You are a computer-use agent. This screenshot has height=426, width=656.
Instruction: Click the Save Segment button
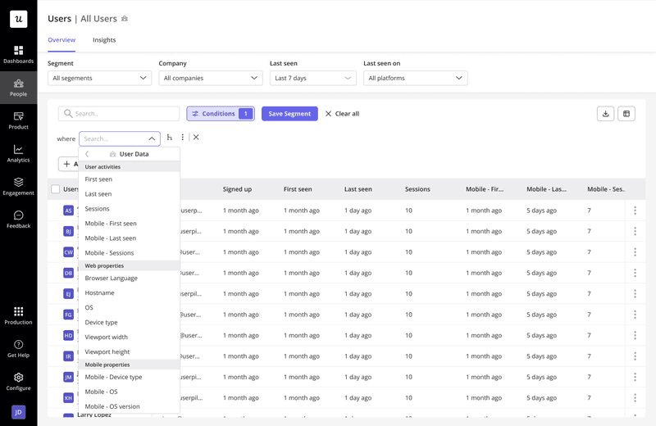289,114
